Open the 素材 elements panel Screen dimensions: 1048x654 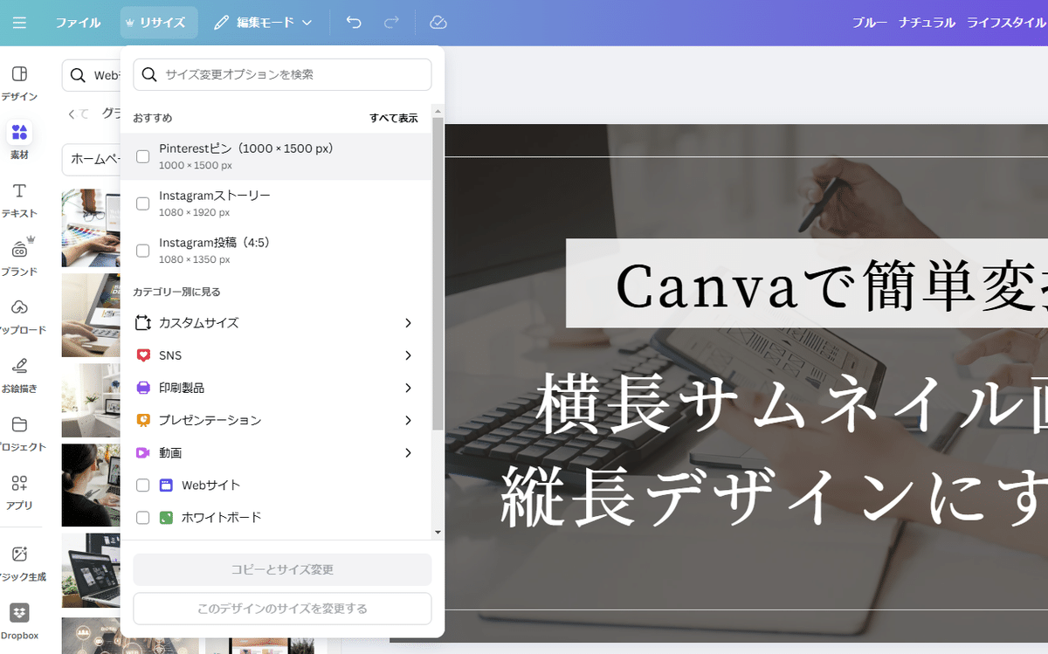click(x=19, y=141)
